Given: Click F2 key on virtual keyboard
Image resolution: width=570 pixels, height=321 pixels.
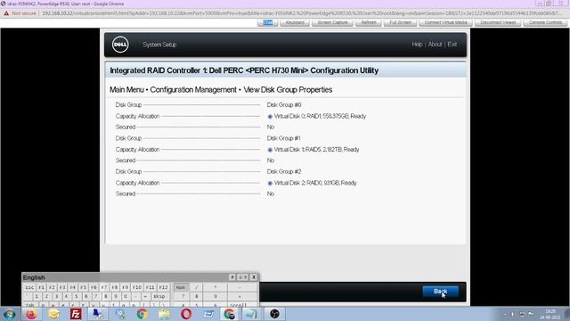Looking at the screenshot, I should pos(52,287).
